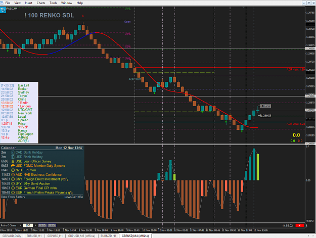Open the Window menu

[x=67, y=3]
